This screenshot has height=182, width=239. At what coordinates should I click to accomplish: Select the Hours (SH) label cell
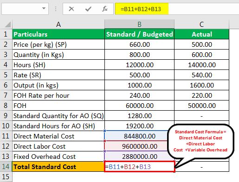click(58, 65)
